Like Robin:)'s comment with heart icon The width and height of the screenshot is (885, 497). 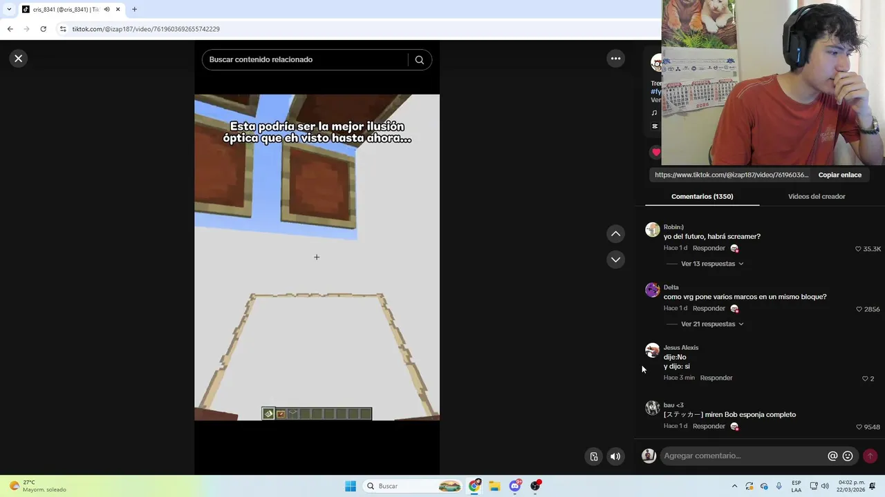pyautogui.click(x=858, y=248)
